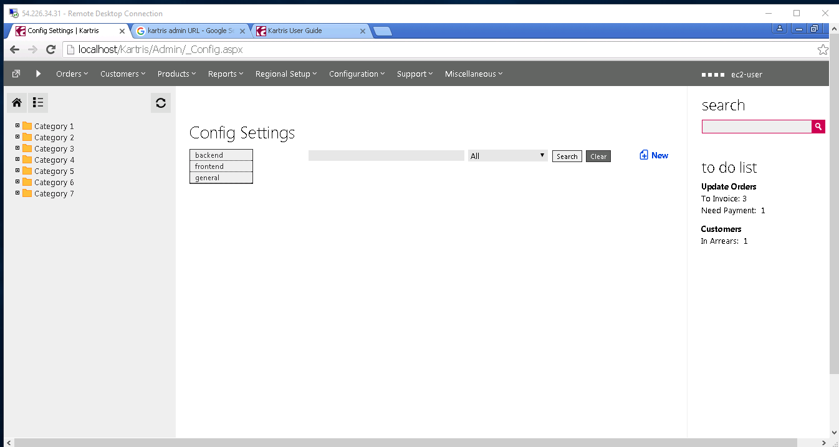Click the black arrow icon in the dark toolbar
Screen dimensions: 839x447
[37, 73]
